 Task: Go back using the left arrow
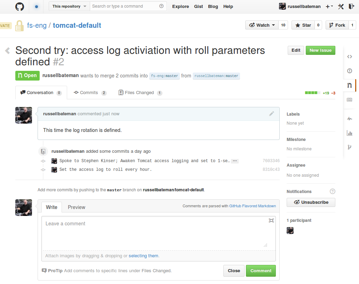click(8, 50)
